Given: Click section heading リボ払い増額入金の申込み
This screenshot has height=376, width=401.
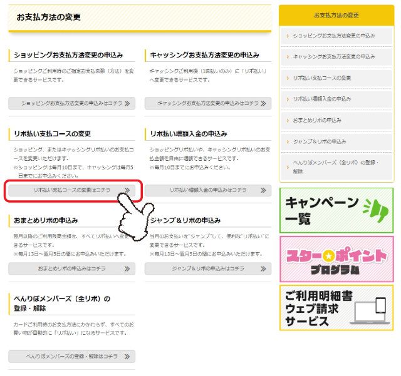Looking at the screenshot, I should coord(189,134).
